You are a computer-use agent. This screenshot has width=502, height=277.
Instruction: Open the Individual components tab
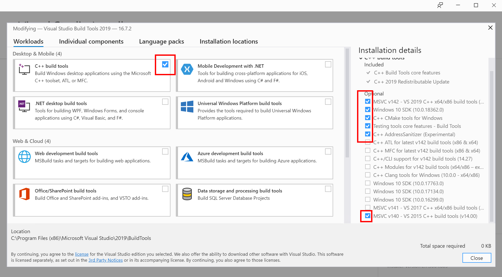pyautogui.click(x=91, y=41)
